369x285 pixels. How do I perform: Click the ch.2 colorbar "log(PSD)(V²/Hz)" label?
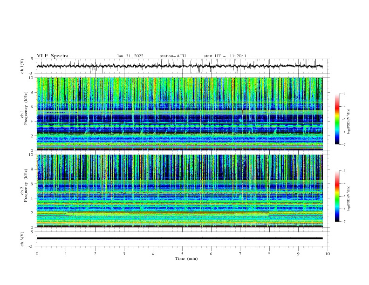tap(349, 198)
